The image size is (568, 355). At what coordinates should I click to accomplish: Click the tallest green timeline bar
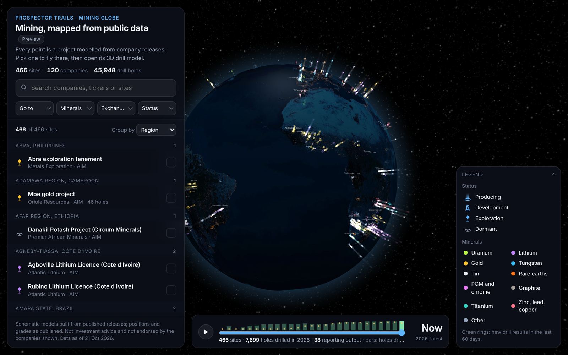coord(402,326)
